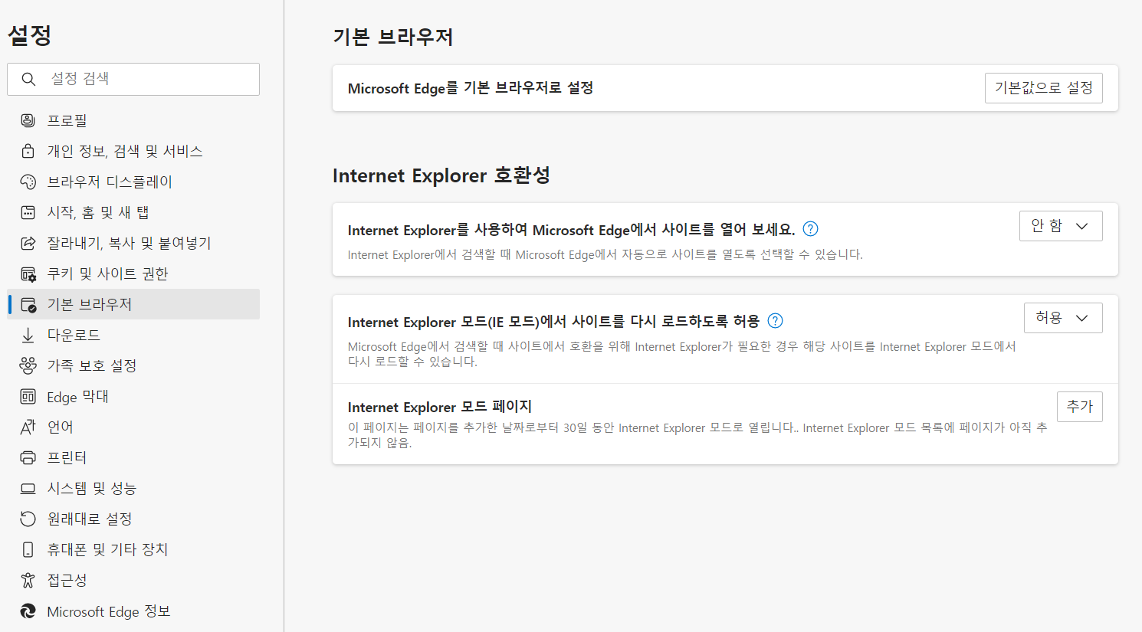This screenshot has height=632, width=1142.
Task: Select the 쿠키 및 사이트 권한 lock icon
Action: click(28, 273)
